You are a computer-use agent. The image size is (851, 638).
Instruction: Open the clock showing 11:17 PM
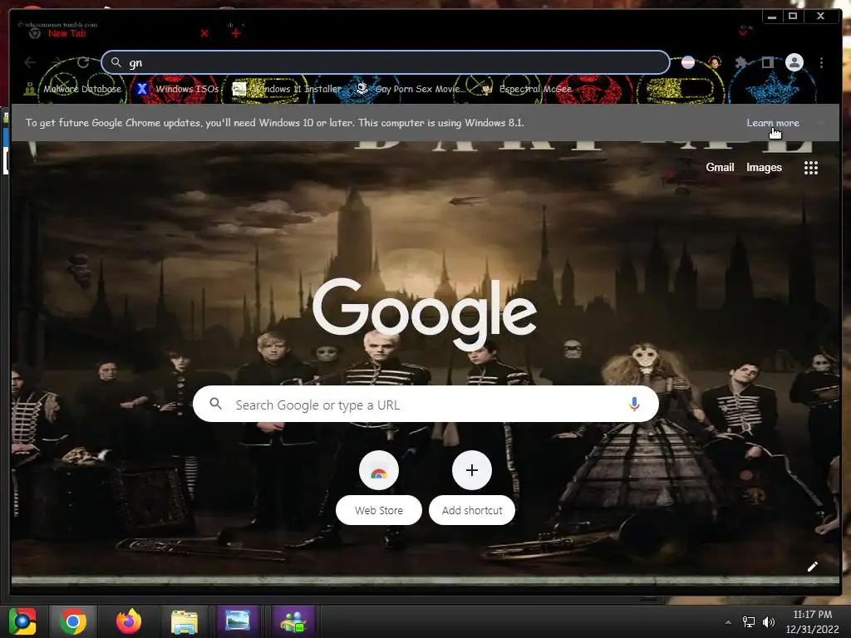point(812,621)
